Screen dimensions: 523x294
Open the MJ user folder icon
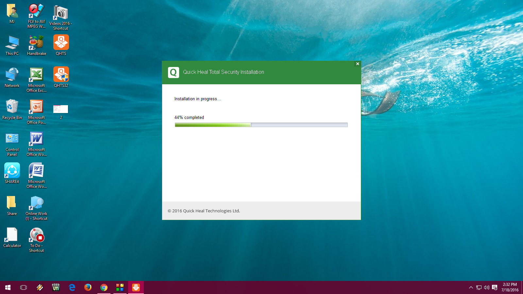pyautogui.click(x=12, y=11)
